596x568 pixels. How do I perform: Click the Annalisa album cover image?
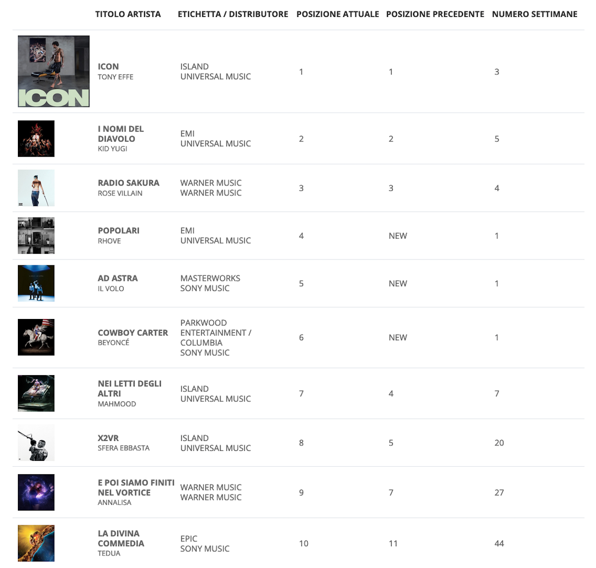(x=36, y=493)
